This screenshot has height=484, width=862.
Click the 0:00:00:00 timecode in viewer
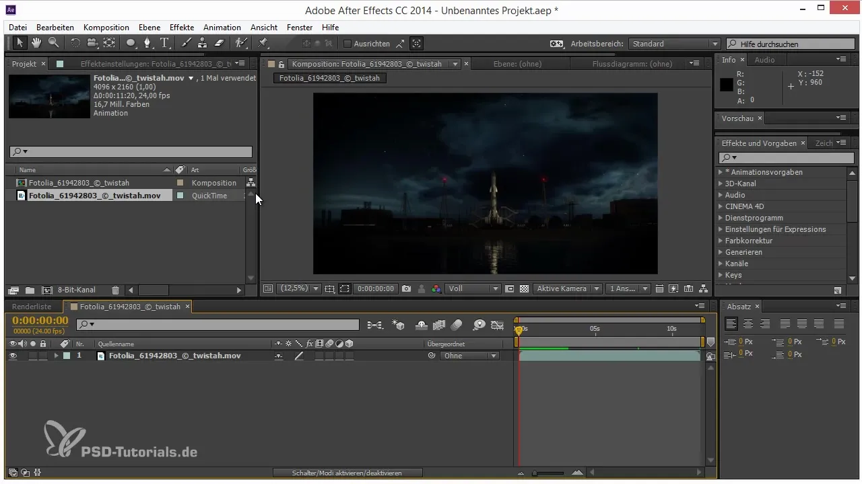376,288
